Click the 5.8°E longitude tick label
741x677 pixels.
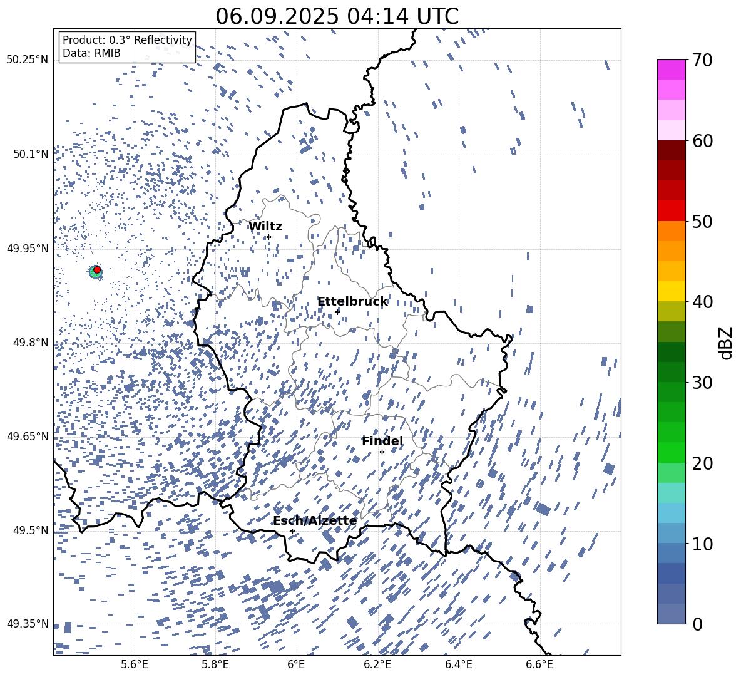[x=215, y=664]
